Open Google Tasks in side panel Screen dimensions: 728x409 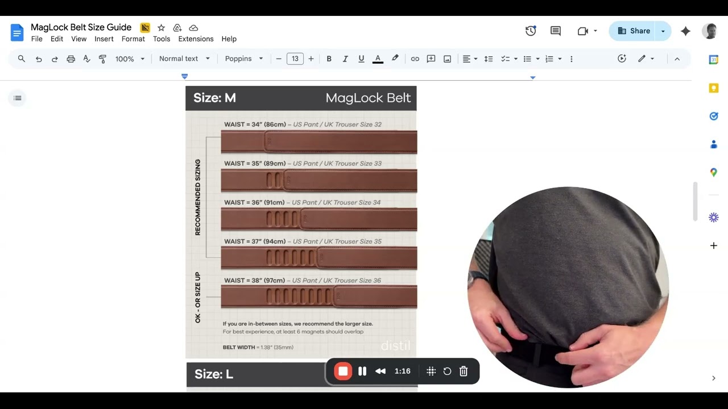pos(714,116)
